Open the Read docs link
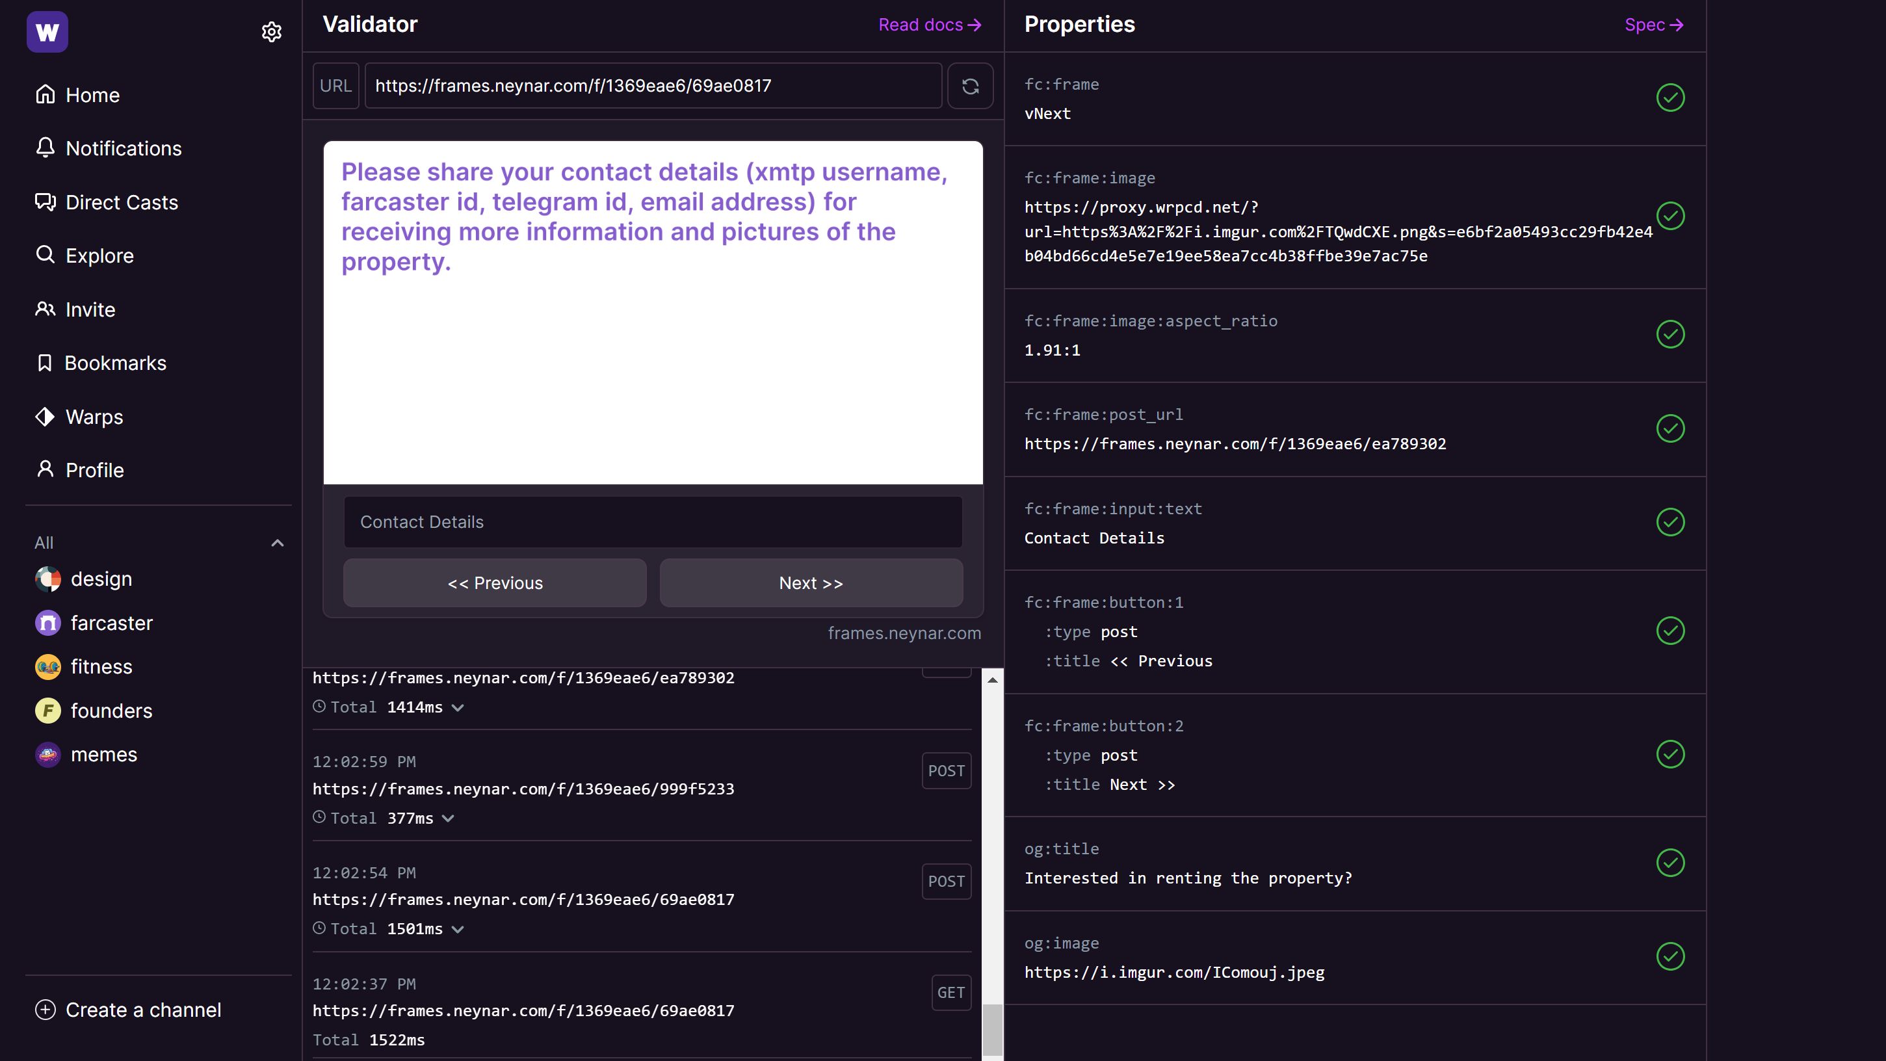The image size is (1886, 1061). (x=930, y=25)
